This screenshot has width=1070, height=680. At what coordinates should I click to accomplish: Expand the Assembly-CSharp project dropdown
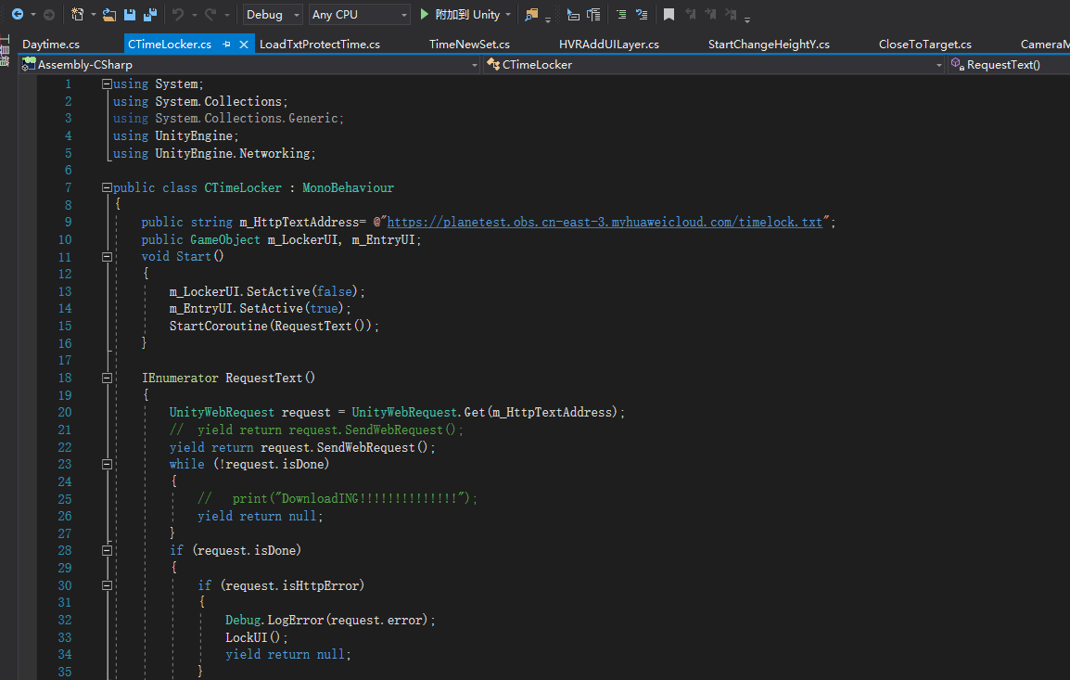[x=474, y=65]
